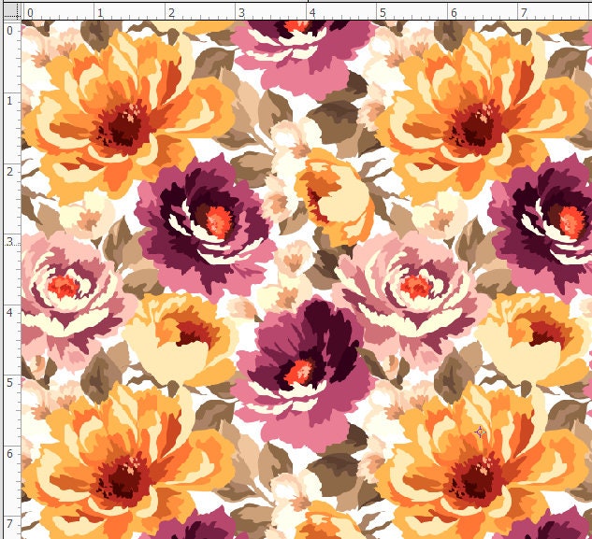This screenshot has height=539, width=592.
Task: Click the 5 mark on the vertical ruler
Action: click(x=9, y=383)
